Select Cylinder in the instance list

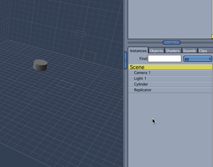[170, 84]
